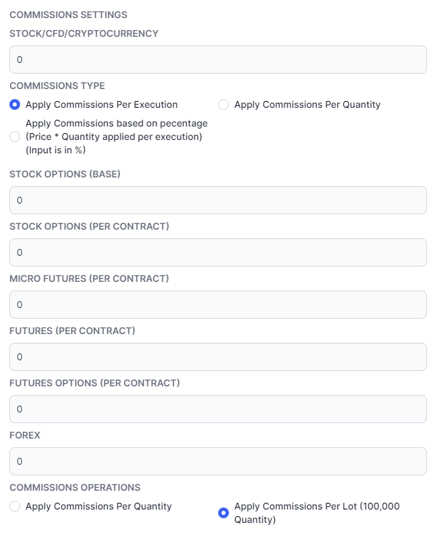Click the 'Price * Quantity applied per execution' text
This screenshot has width=435, height=543.
point(114,137)
